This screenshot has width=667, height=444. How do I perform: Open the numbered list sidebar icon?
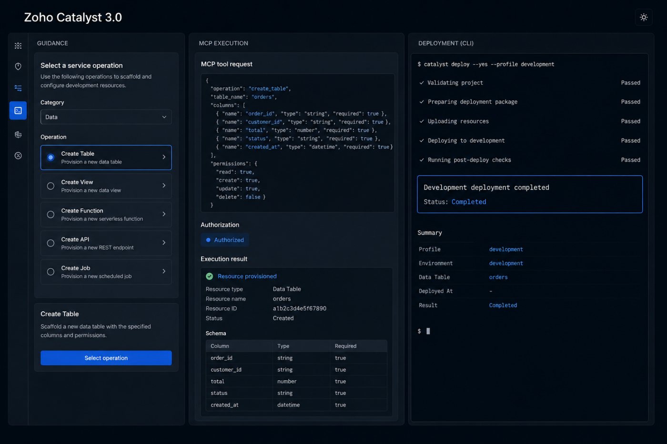pyautogui.click(x=18, y=88)
